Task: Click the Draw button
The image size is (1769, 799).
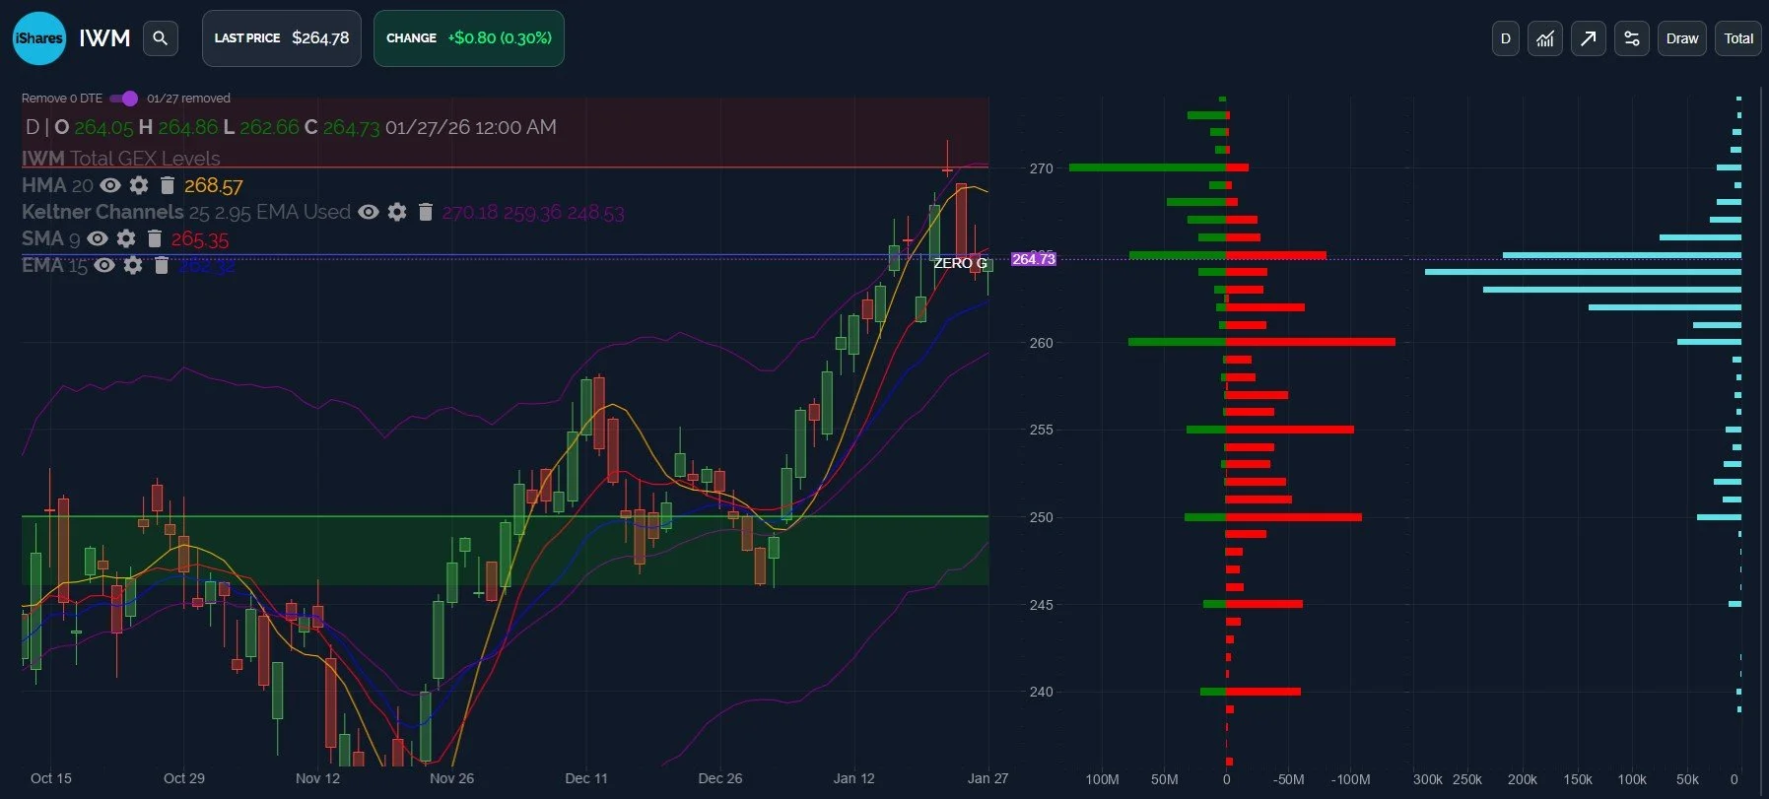Action: tap(1682, 38)
